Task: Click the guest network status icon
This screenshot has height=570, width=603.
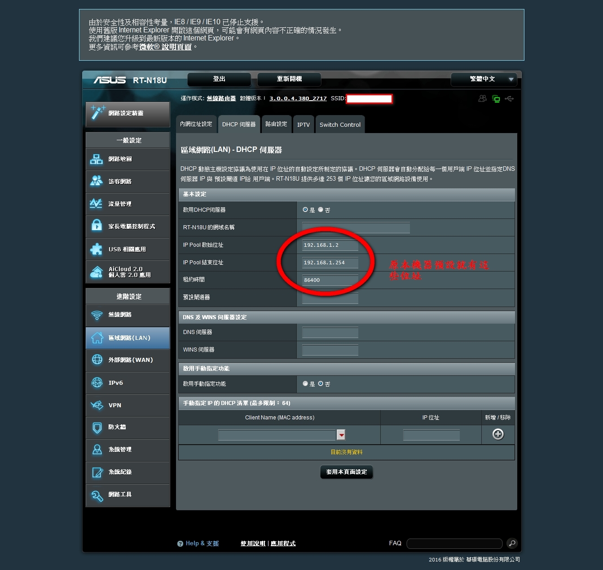Action: click(483, 98)
